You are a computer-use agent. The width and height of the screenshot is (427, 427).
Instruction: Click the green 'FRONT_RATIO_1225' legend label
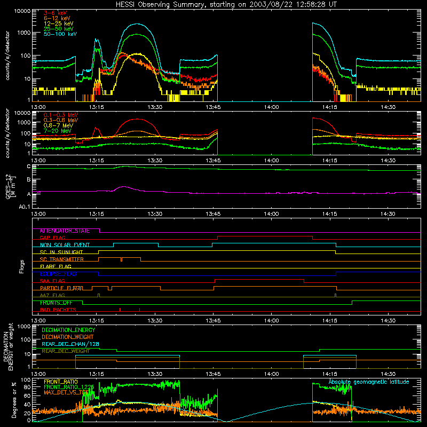point(69,387)
